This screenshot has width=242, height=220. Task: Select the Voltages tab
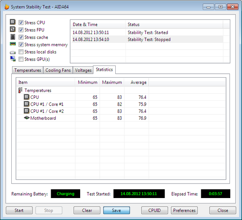coord(83,70)
